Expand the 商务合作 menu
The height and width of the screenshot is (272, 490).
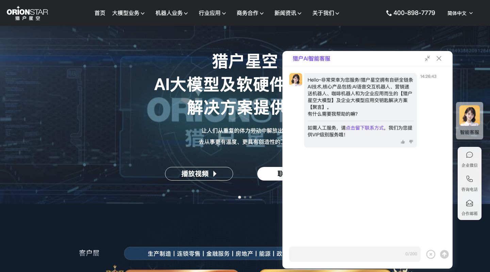[250, 13]
